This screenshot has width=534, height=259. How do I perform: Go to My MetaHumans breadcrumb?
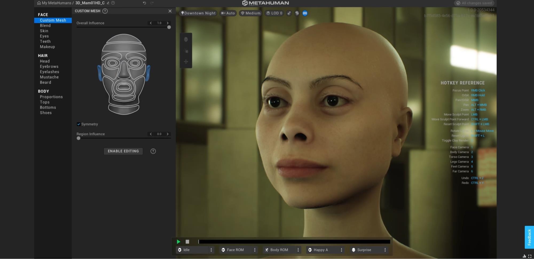point(57,3)
